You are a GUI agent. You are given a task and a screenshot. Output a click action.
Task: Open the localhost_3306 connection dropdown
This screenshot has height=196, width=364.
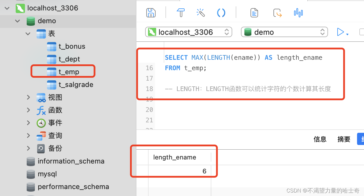189,32
